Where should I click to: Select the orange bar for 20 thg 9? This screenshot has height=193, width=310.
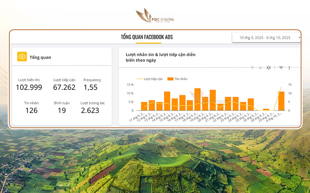(x=213, y=100)
